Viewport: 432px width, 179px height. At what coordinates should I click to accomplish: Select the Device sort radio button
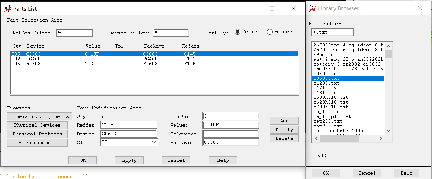coord(238,32)
